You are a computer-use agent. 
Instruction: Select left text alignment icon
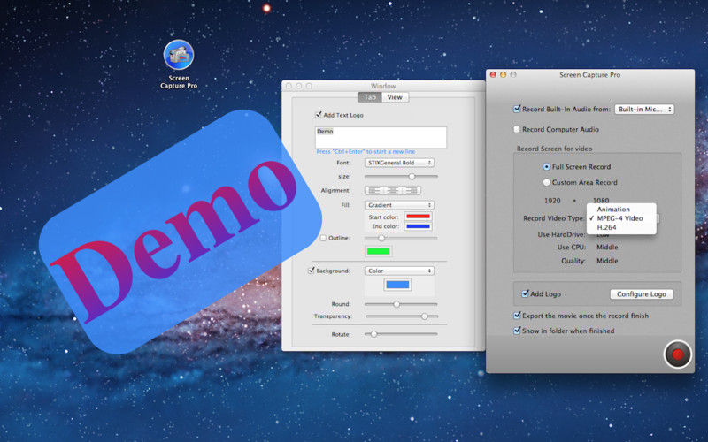click(374, 191)
